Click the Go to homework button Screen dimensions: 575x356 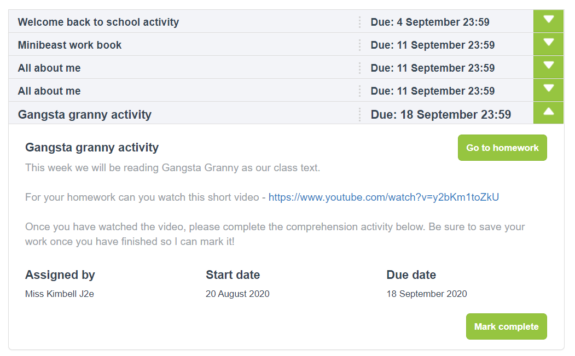coord(502,148)
